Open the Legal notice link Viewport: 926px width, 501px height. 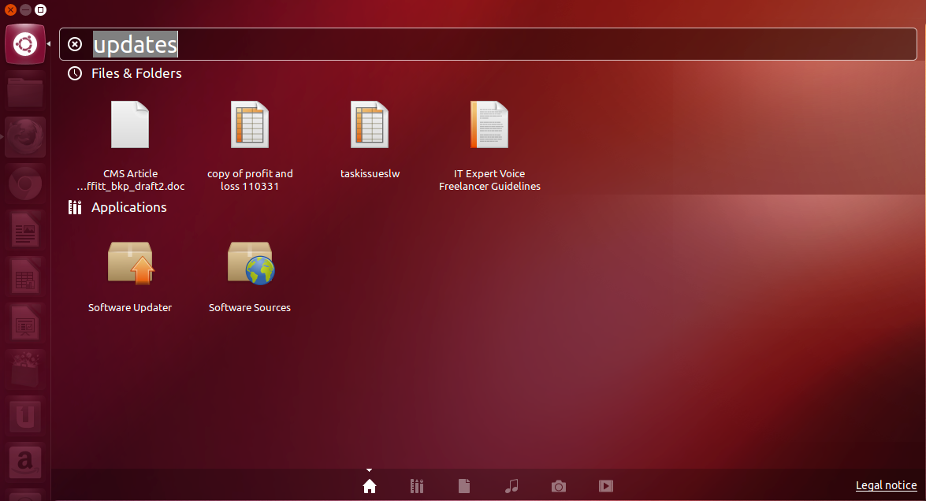pos(886,485)
